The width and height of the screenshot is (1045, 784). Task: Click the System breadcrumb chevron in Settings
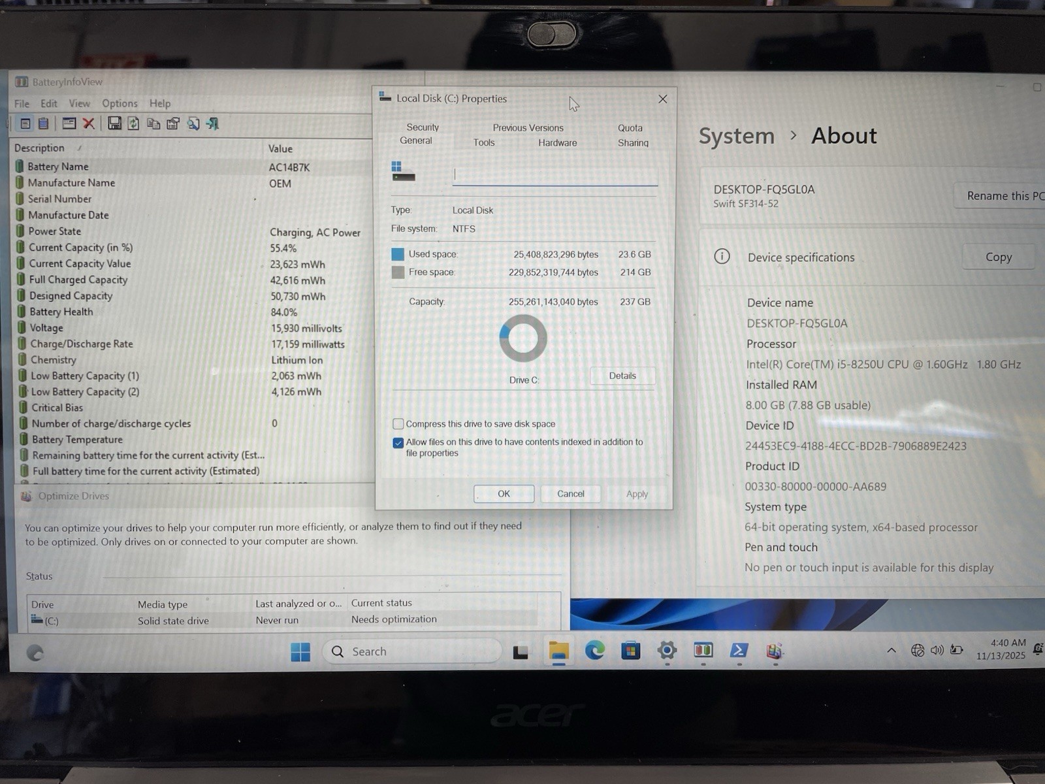pos(794,135)
